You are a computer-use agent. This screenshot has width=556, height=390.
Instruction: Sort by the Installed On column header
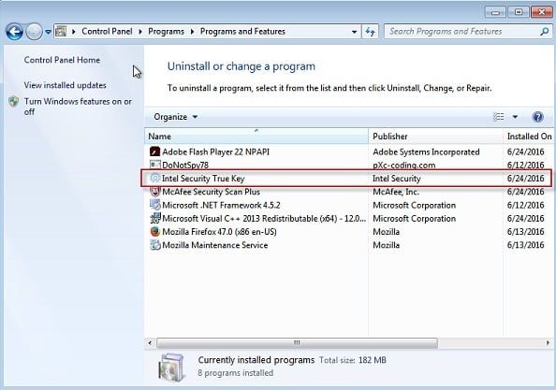click(x=530, y=137)
